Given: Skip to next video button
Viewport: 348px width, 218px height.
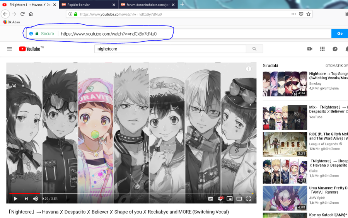Looking at the screenshot, I should point(26,199).
